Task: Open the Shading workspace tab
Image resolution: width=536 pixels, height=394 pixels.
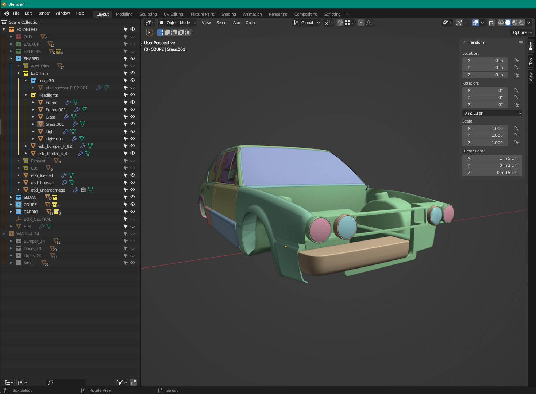Action: click(228, 14)
